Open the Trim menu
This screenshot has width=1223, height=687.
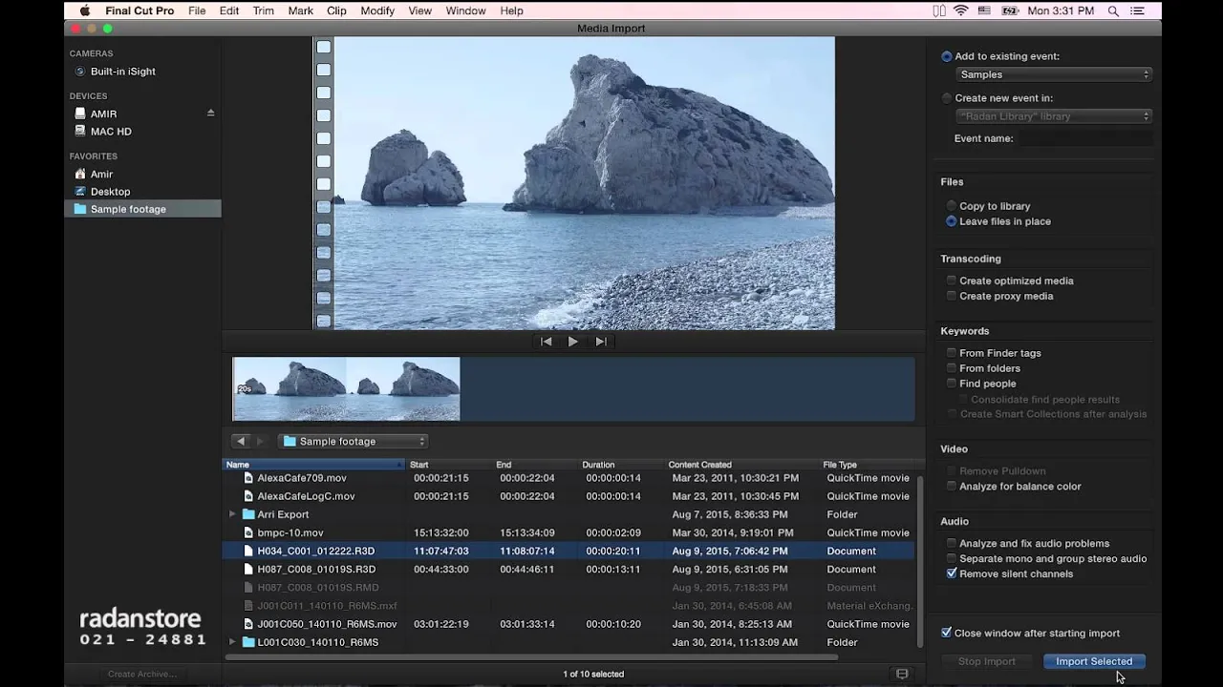(264, 10)
